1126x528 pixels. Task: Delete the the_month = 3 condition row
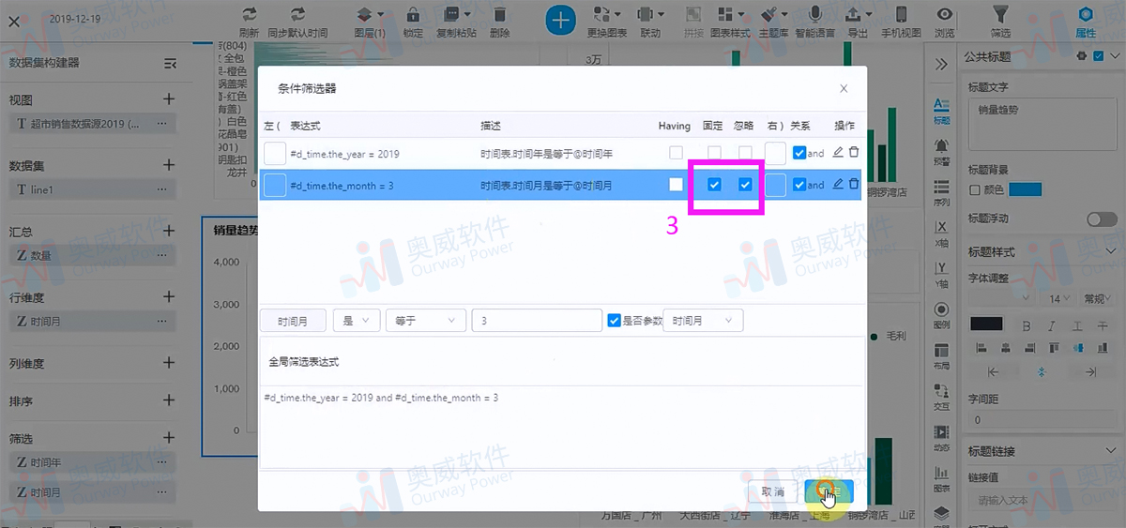click(854, 185)
